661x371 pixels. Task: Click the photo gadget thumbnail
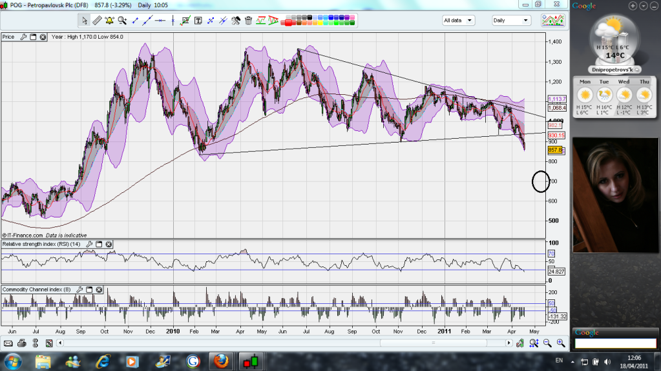tap(616, 195)
